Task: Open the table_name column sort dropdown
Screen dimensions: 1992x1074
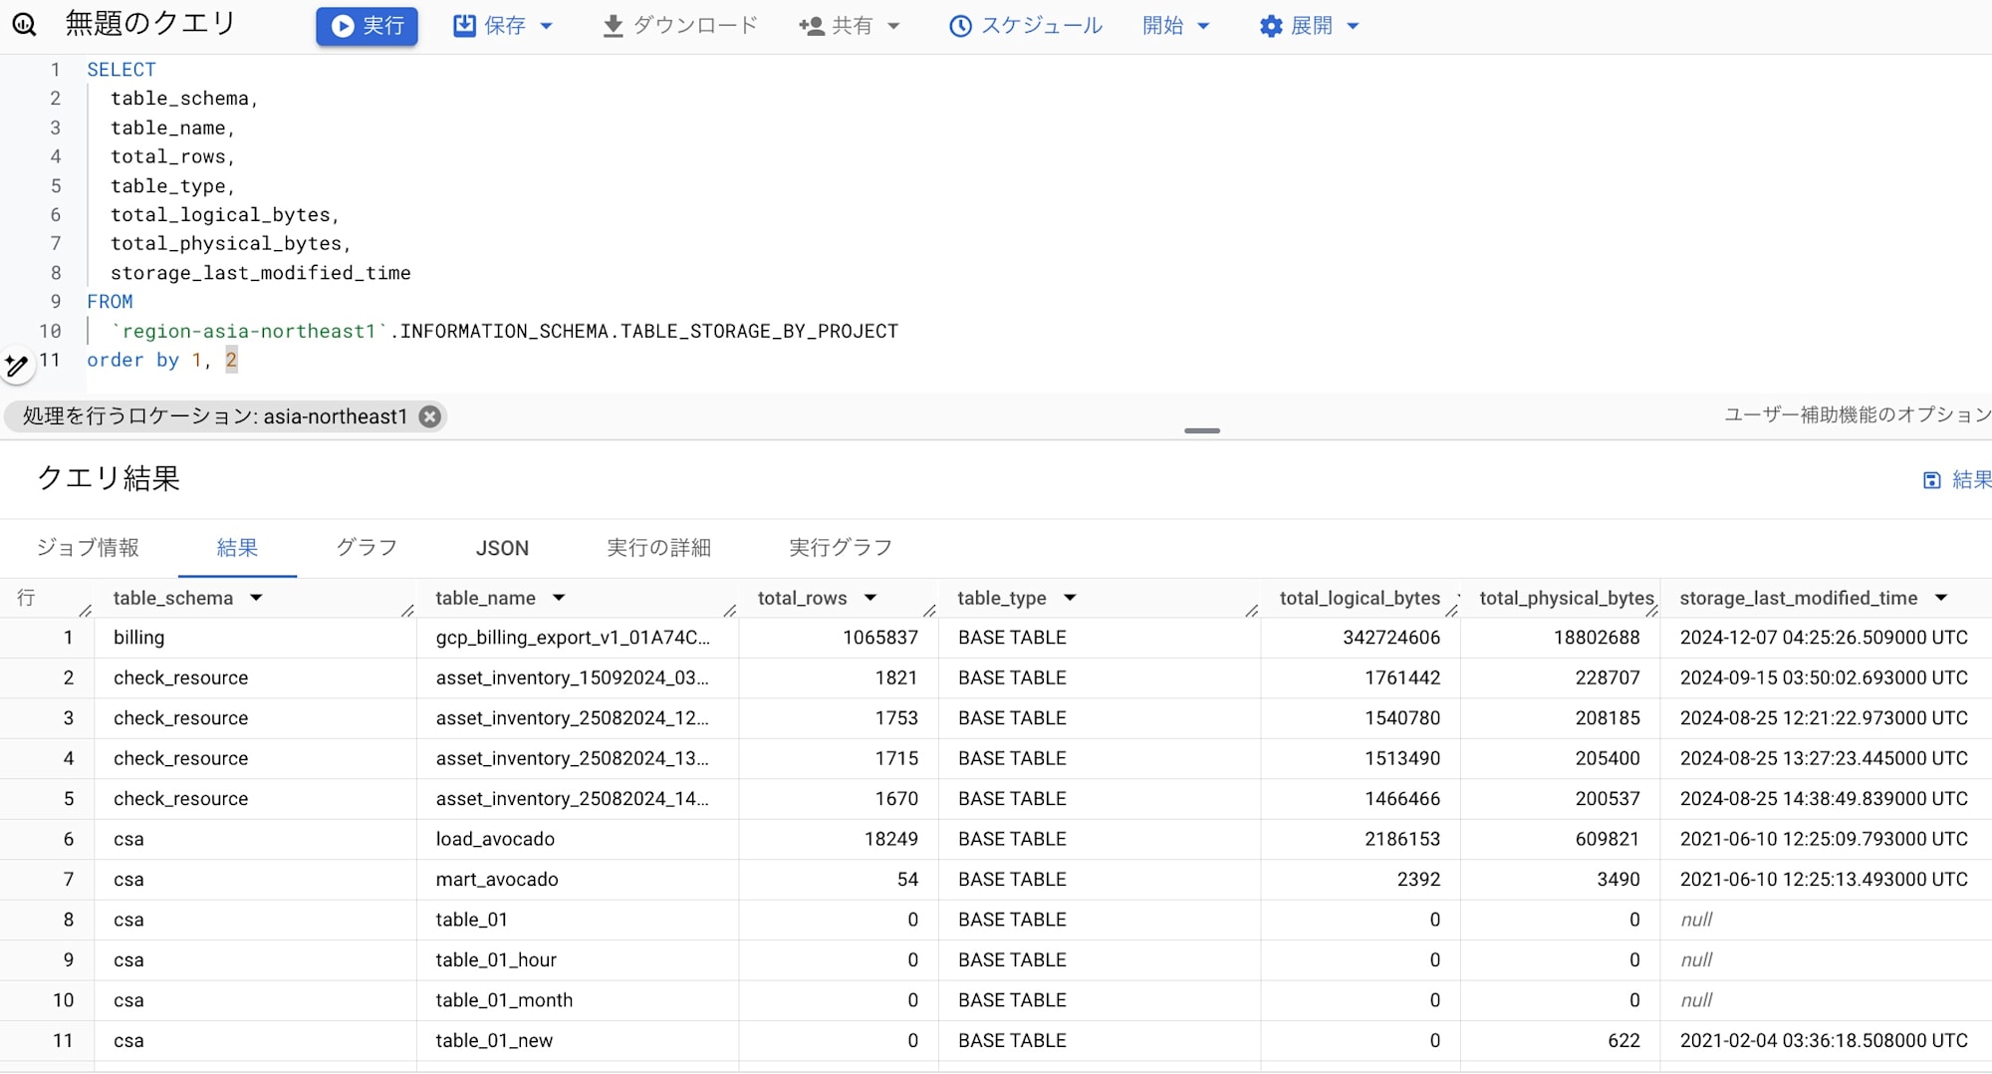Action: click(x=559, y=598)
